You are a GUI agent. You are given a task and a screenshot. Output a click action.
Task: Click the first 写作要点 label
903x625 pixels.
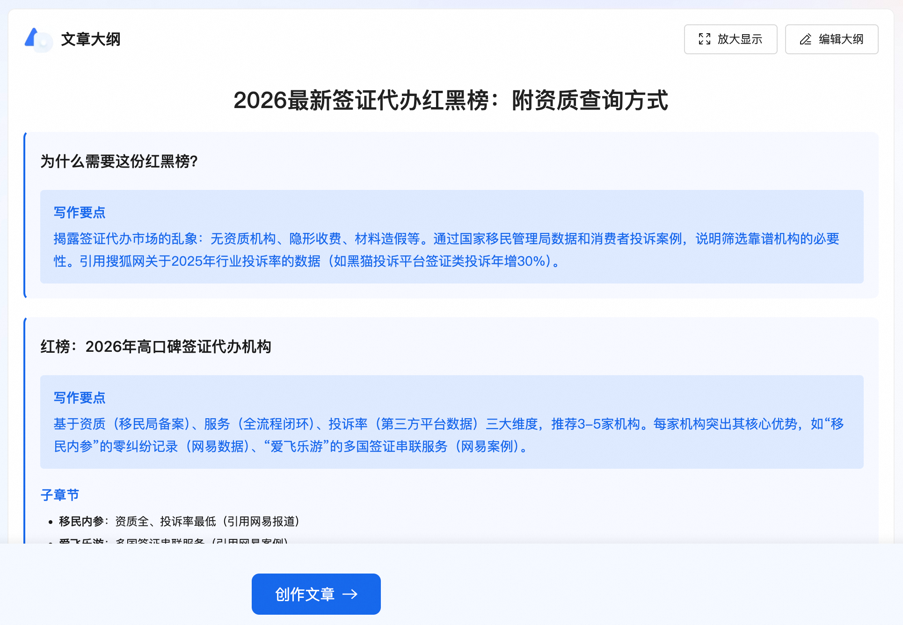point(80,212)
